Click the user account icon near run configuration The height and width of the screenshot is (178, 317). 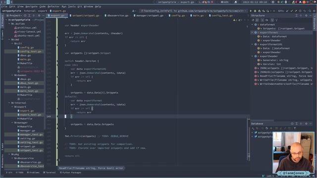tap(133, 11)
